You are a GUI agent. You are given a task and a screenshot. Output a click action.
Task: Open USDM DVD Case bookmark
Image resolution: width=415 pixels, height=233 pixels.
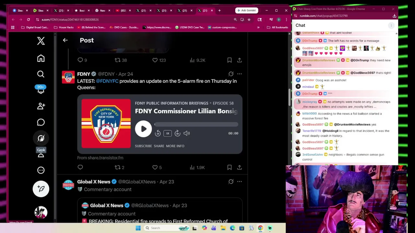pyautogui.click(x=189, y=27)
